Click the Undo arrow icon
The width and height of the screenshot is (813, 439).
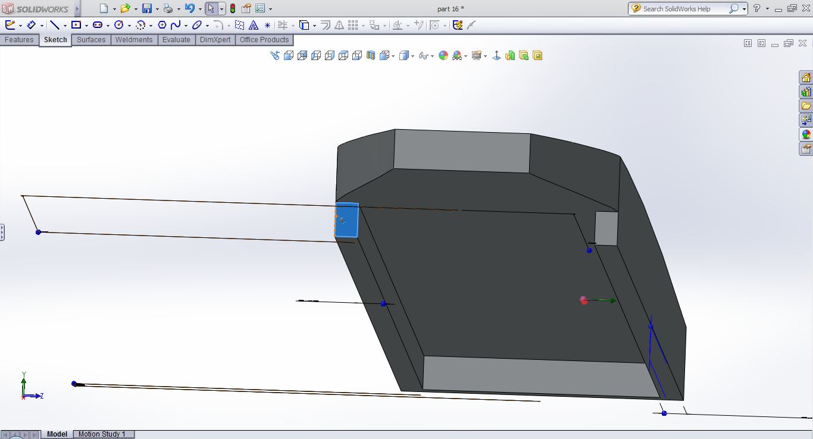[x=189, y=8]
